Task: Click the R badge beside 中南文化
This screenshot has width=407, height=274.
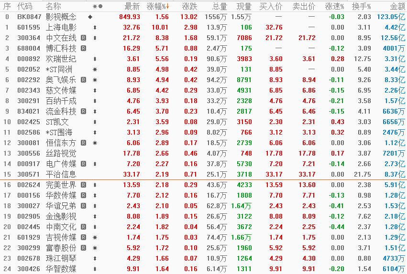Action: (83, 227)
